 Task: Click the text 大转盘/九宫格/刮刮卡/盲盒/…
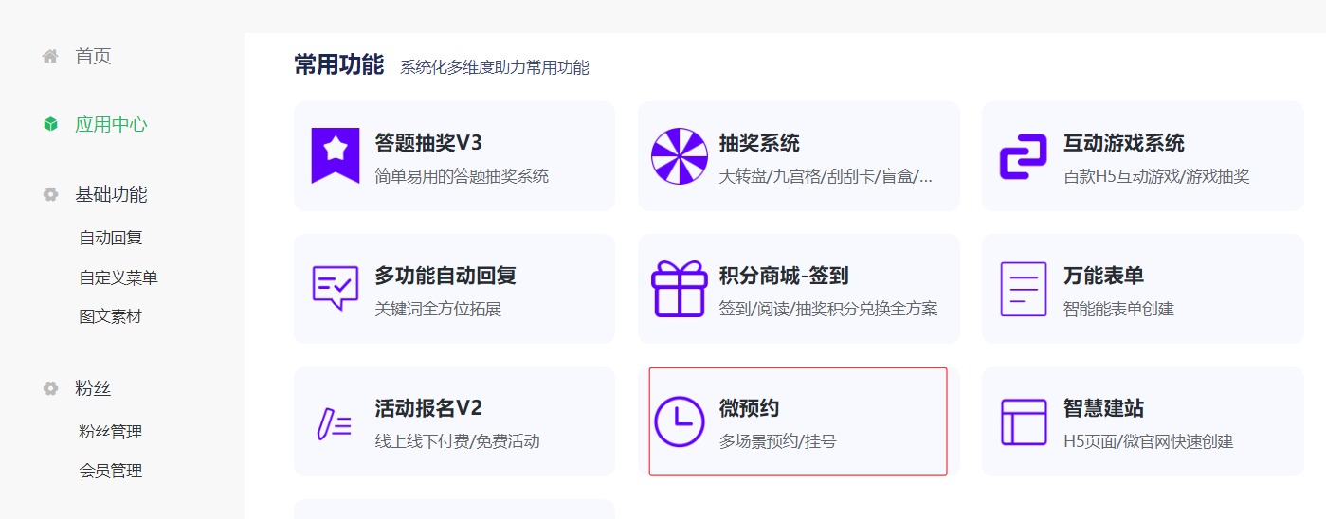(x=826, y=176)
